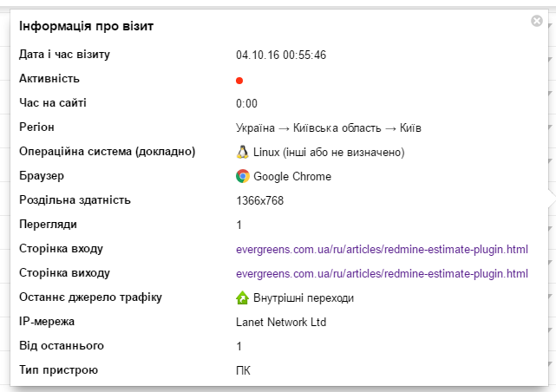Screen dimensions: 556x392
Task: Select the device type value ПК
Action: (243, 370)
